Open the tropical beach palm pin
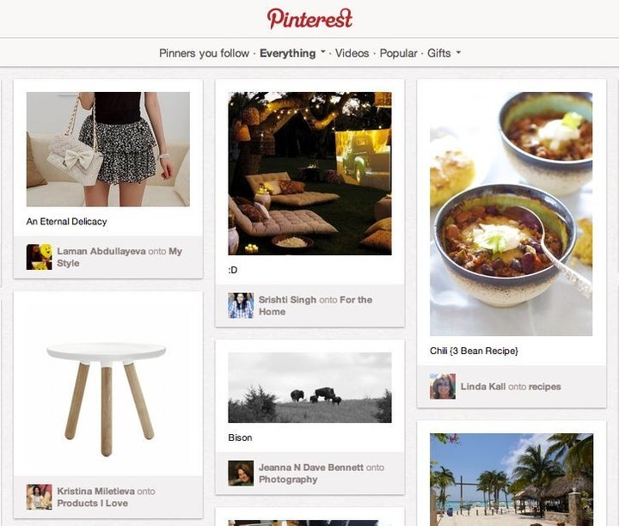The width and height of the screenshot is (619, 526). 512,480
